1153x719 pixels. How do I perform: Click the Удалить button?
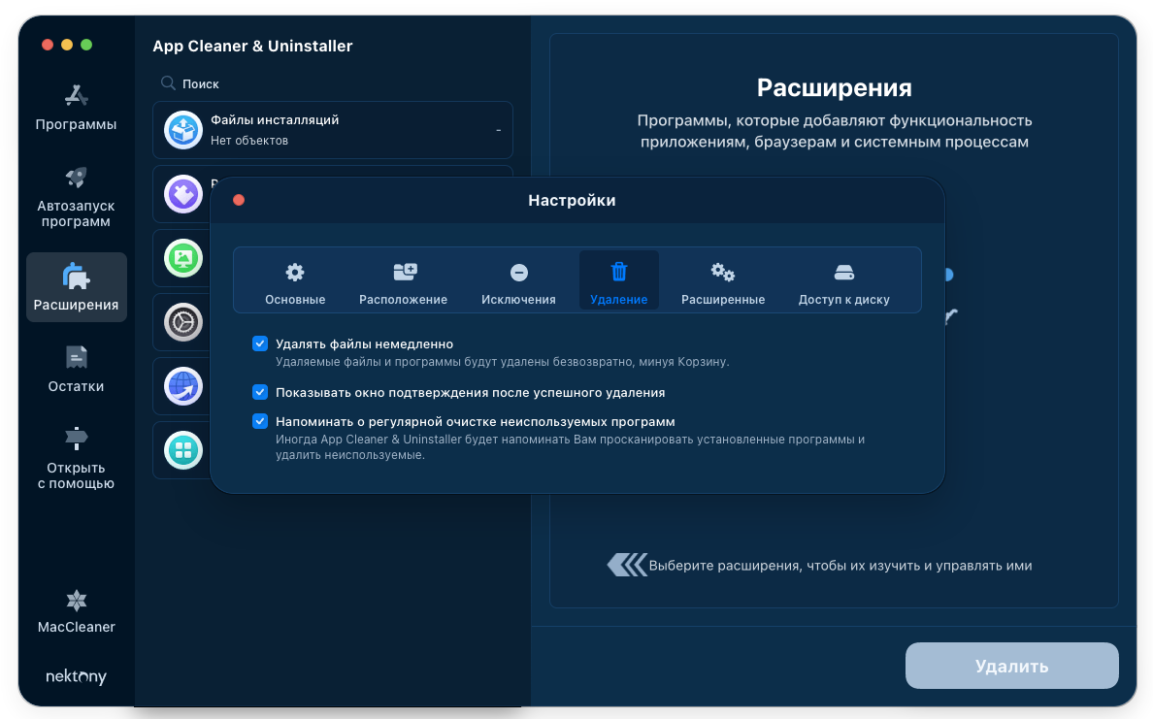coord(1011,666)
